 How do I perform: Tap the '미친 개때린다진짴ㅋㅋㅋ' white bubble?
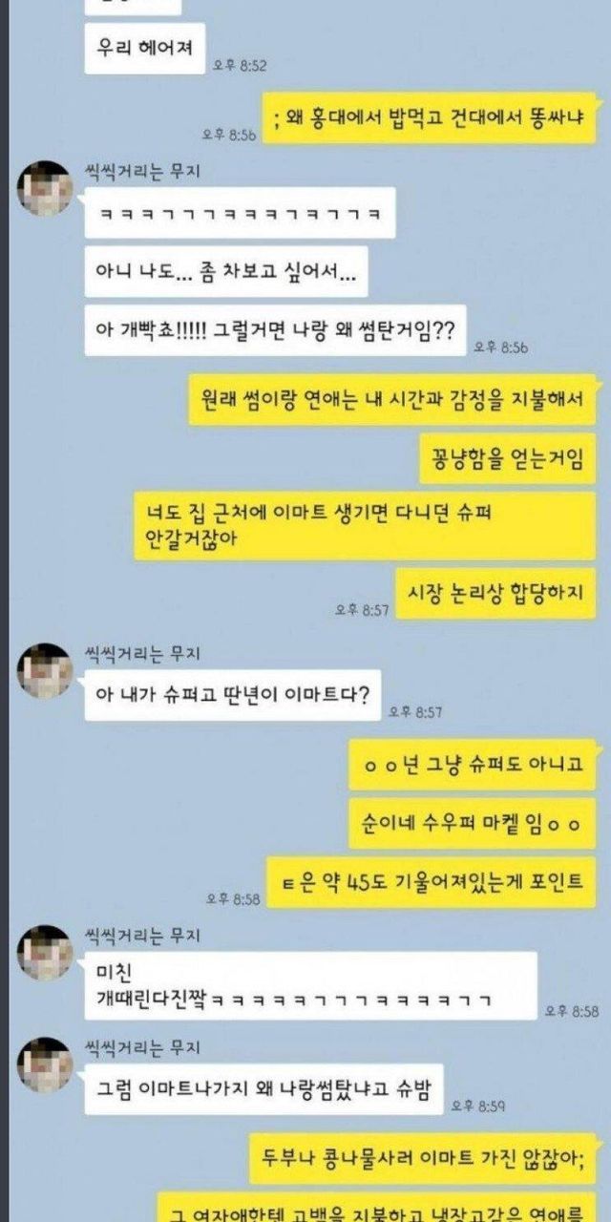click(310, 985)
